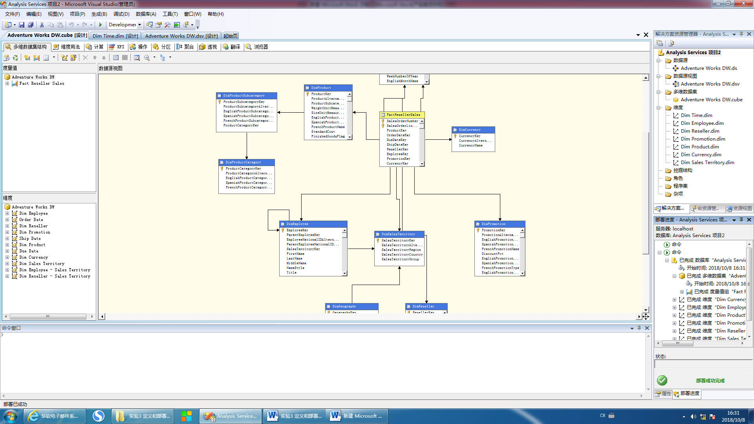754x424 pixels.
Task: Open the KPI designer view
Action: 117,47
